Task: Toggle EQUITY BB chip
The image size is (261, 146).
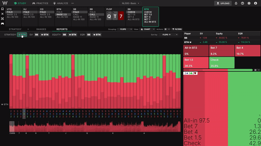Action: [64, 35]
